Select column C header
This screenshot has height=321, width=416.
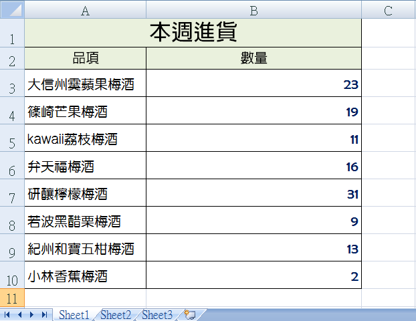click(x=389, y=9)
